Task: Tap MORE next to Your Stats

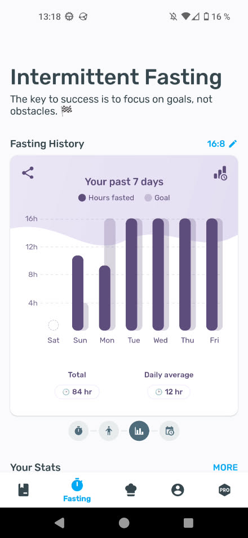Action: click(225, 467)
